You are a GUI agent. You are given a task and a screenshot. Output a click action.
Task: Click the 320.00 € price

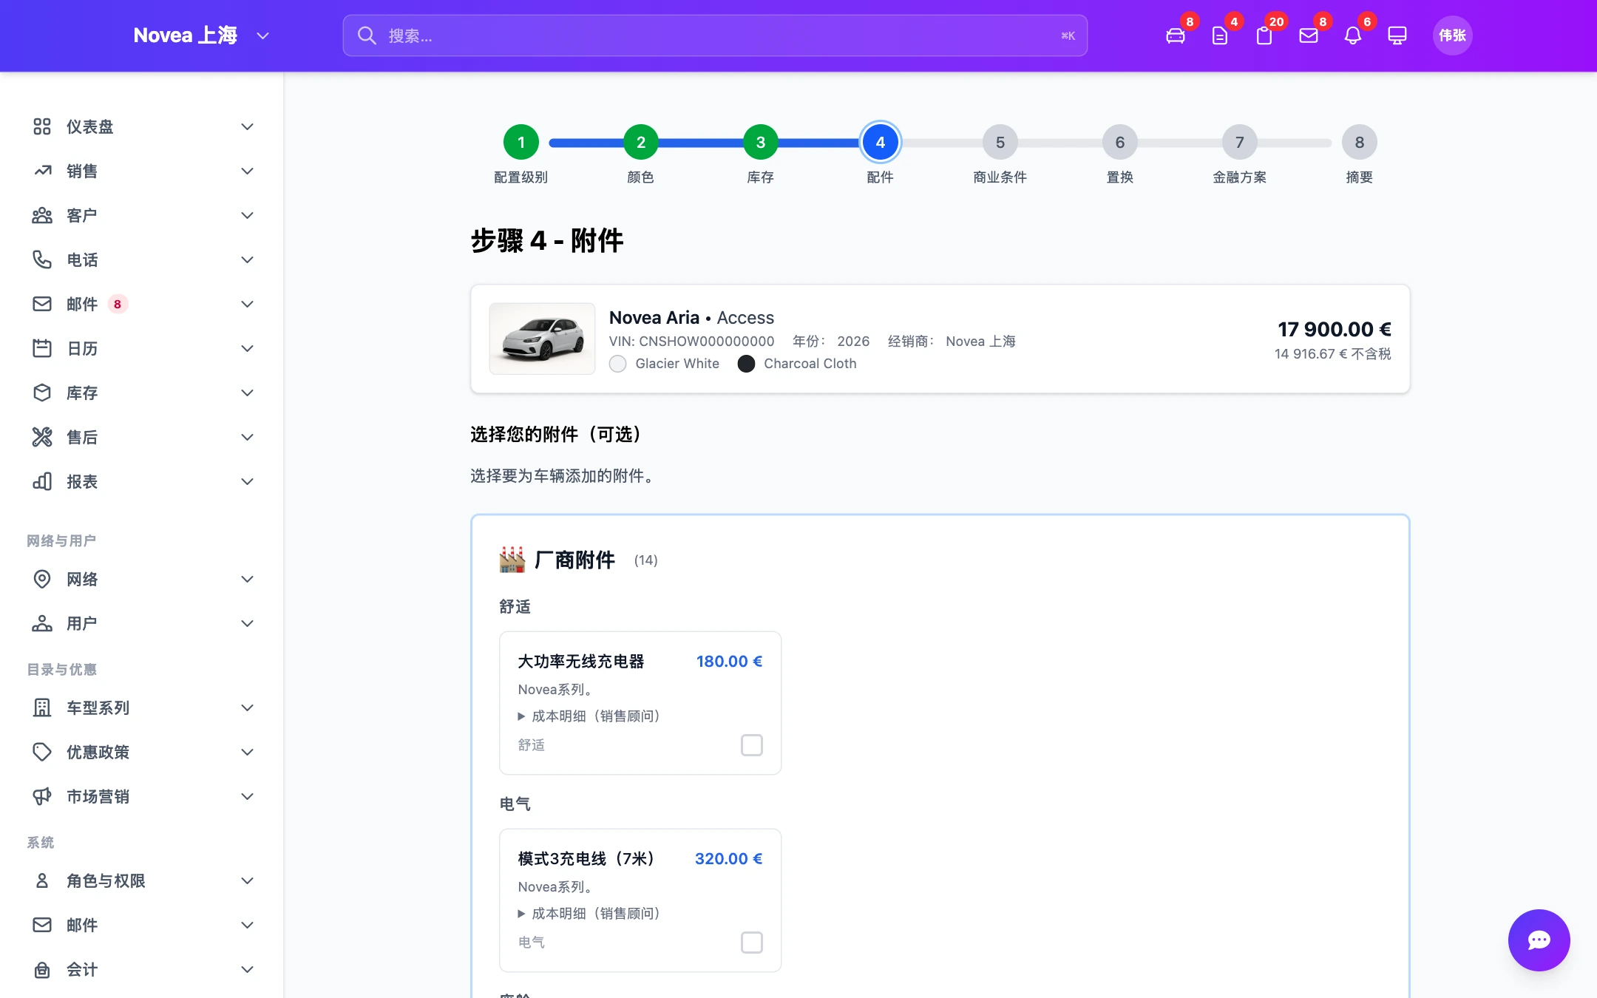(x=728, y=859)
